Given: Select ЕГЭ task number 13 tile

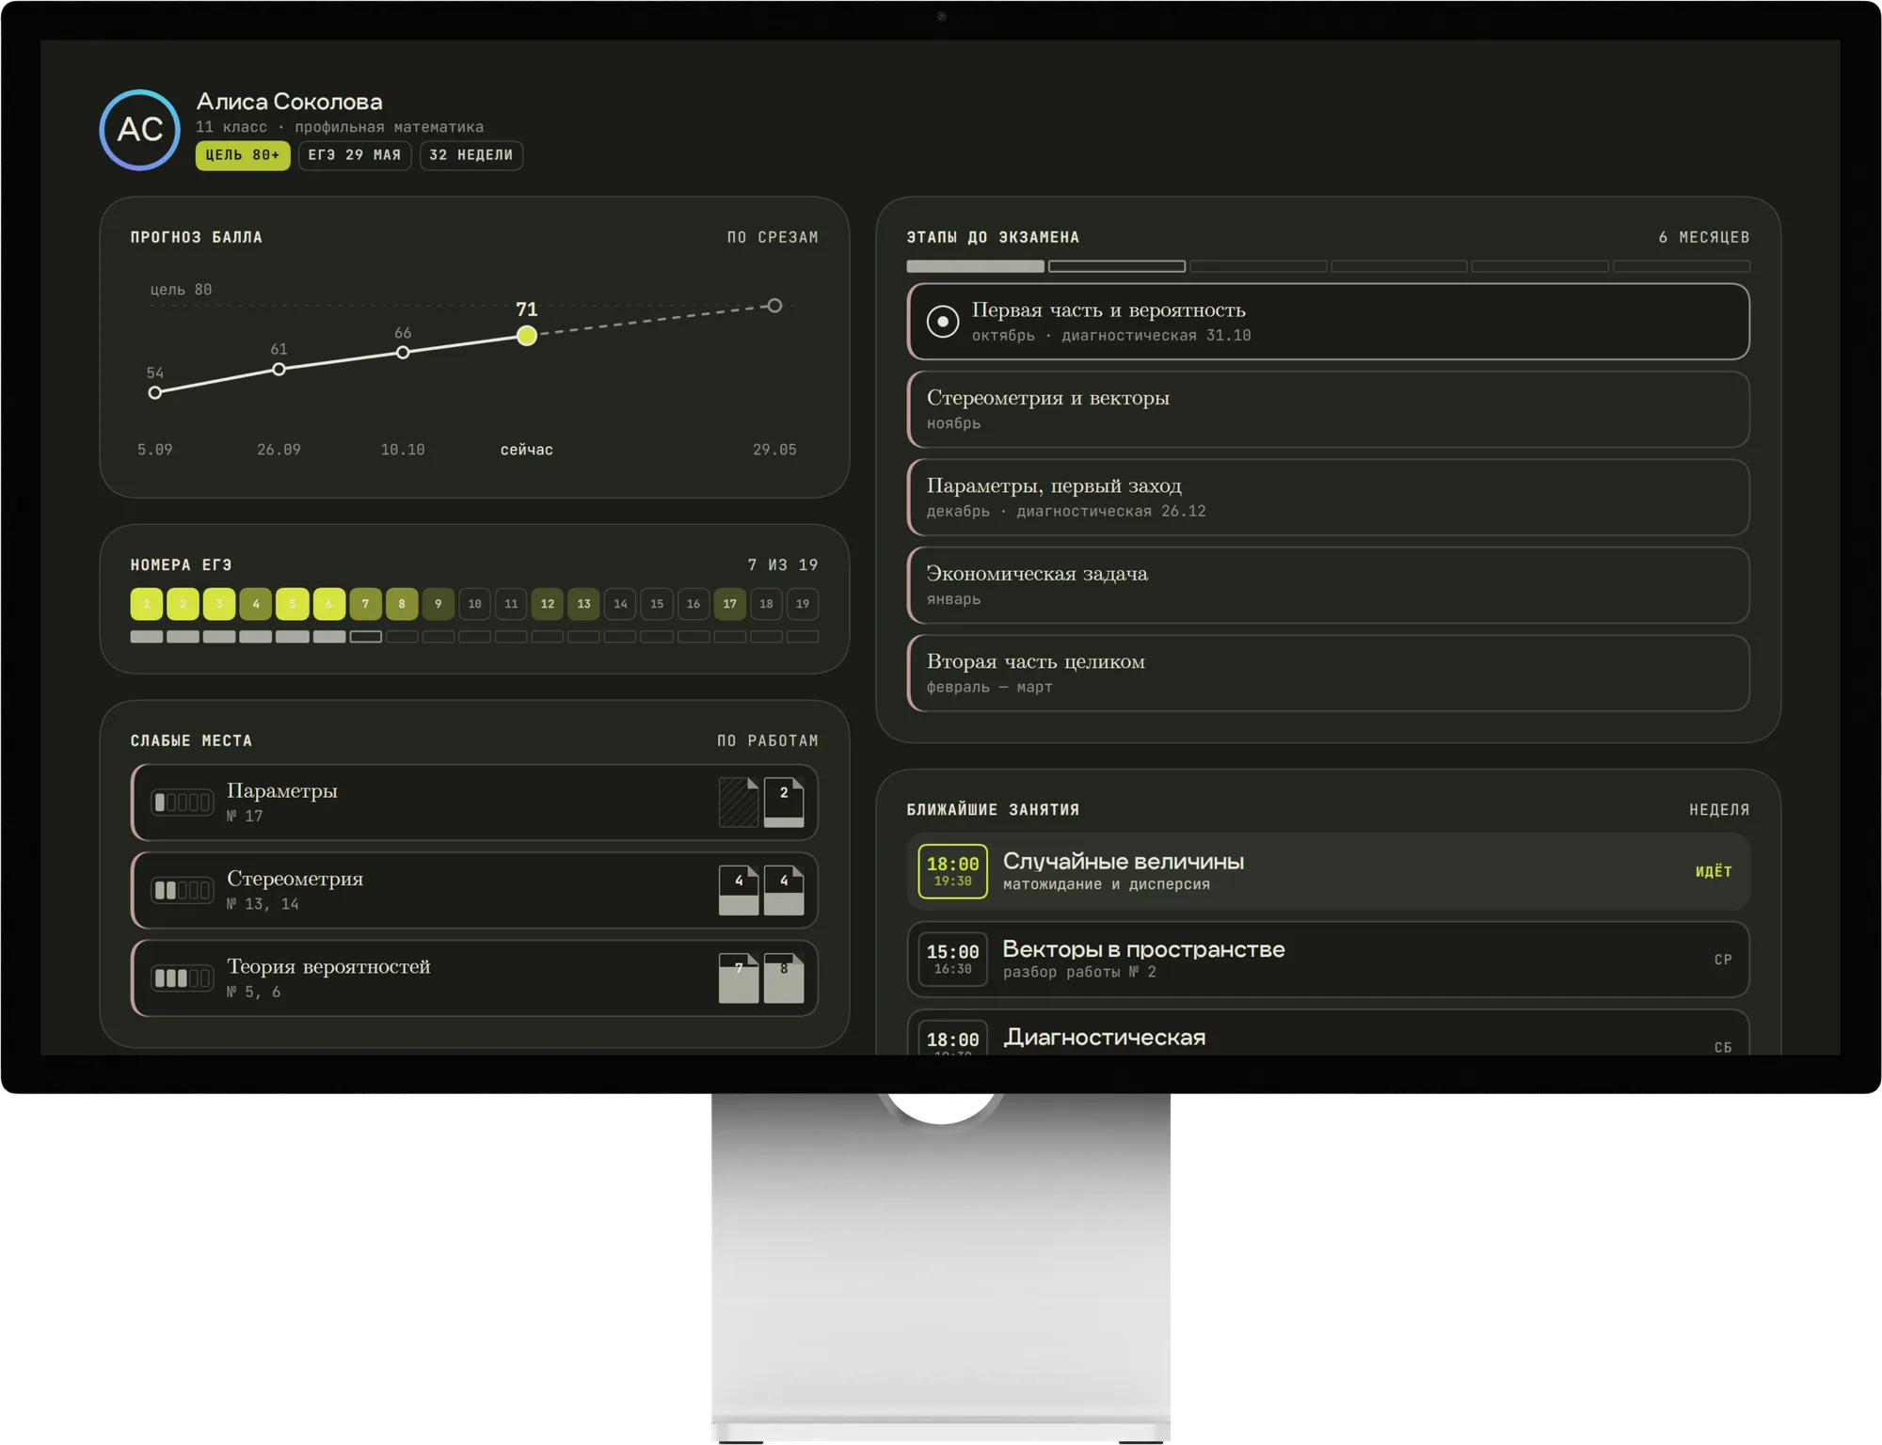Looking at the screenshot, I should 584,604.
